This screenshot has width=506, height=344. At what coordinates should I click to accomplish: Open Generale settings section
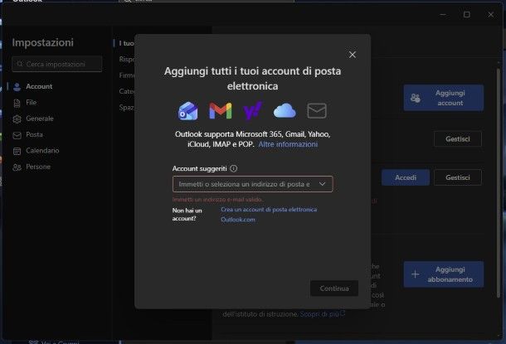coord(39,119)
